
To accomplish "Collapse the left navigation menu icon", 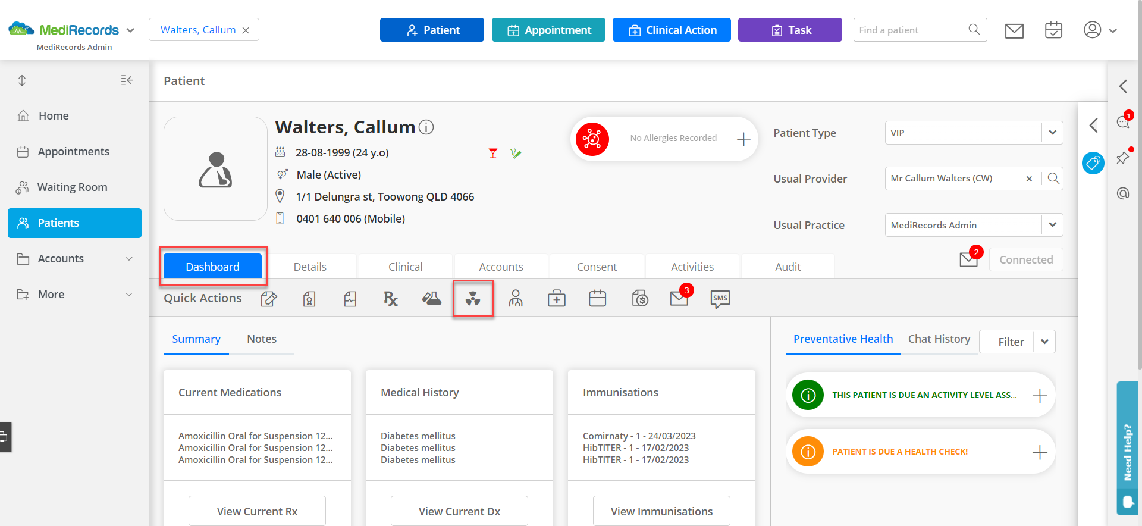I will coord(127,80).
